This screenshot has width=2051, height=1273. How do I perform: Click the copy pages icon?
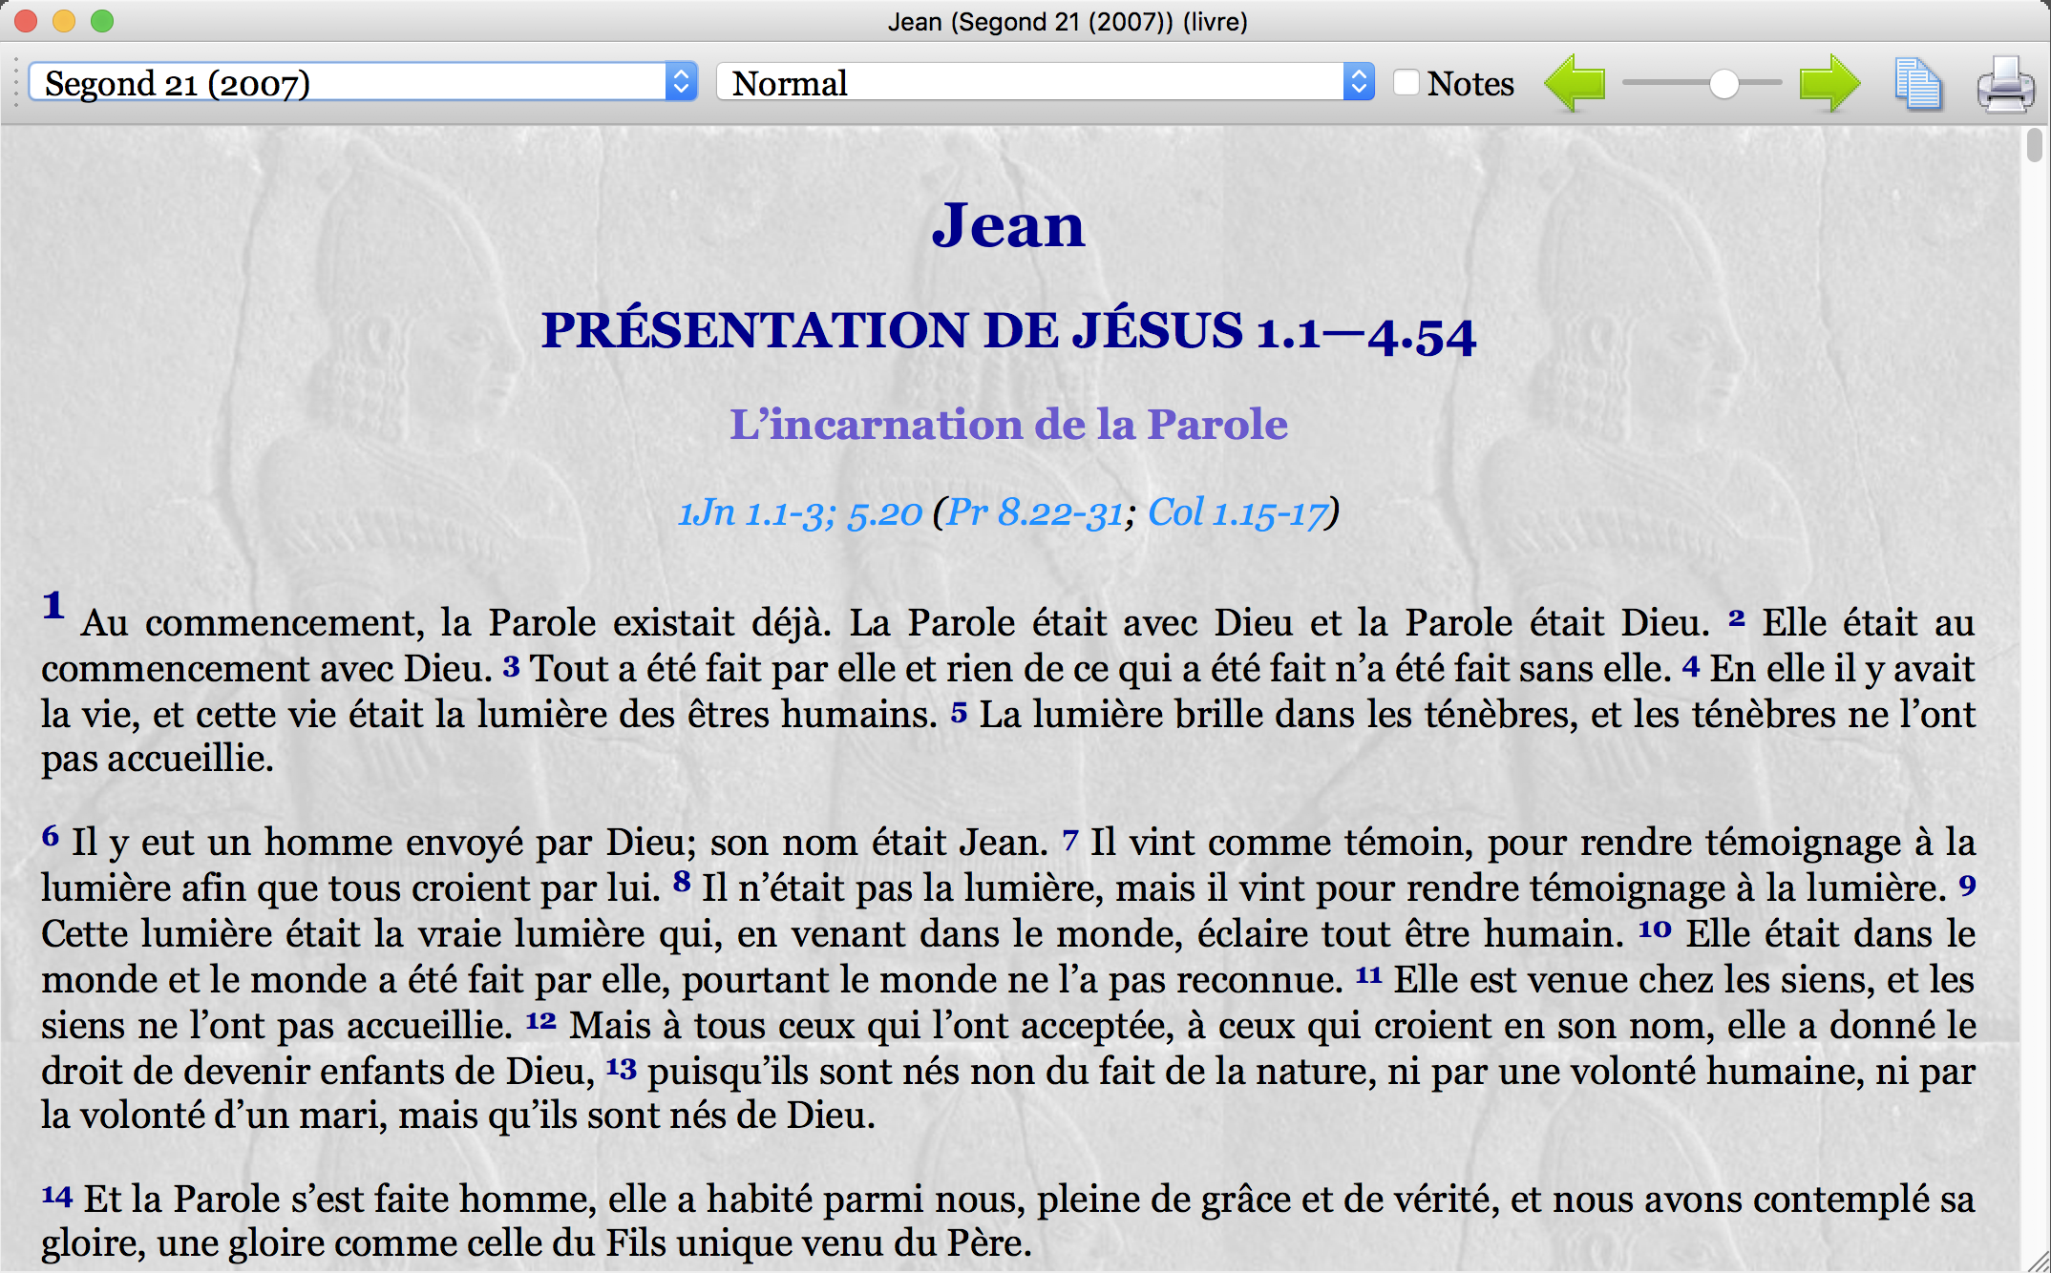pyautogui.click(x=1917, y=84)
